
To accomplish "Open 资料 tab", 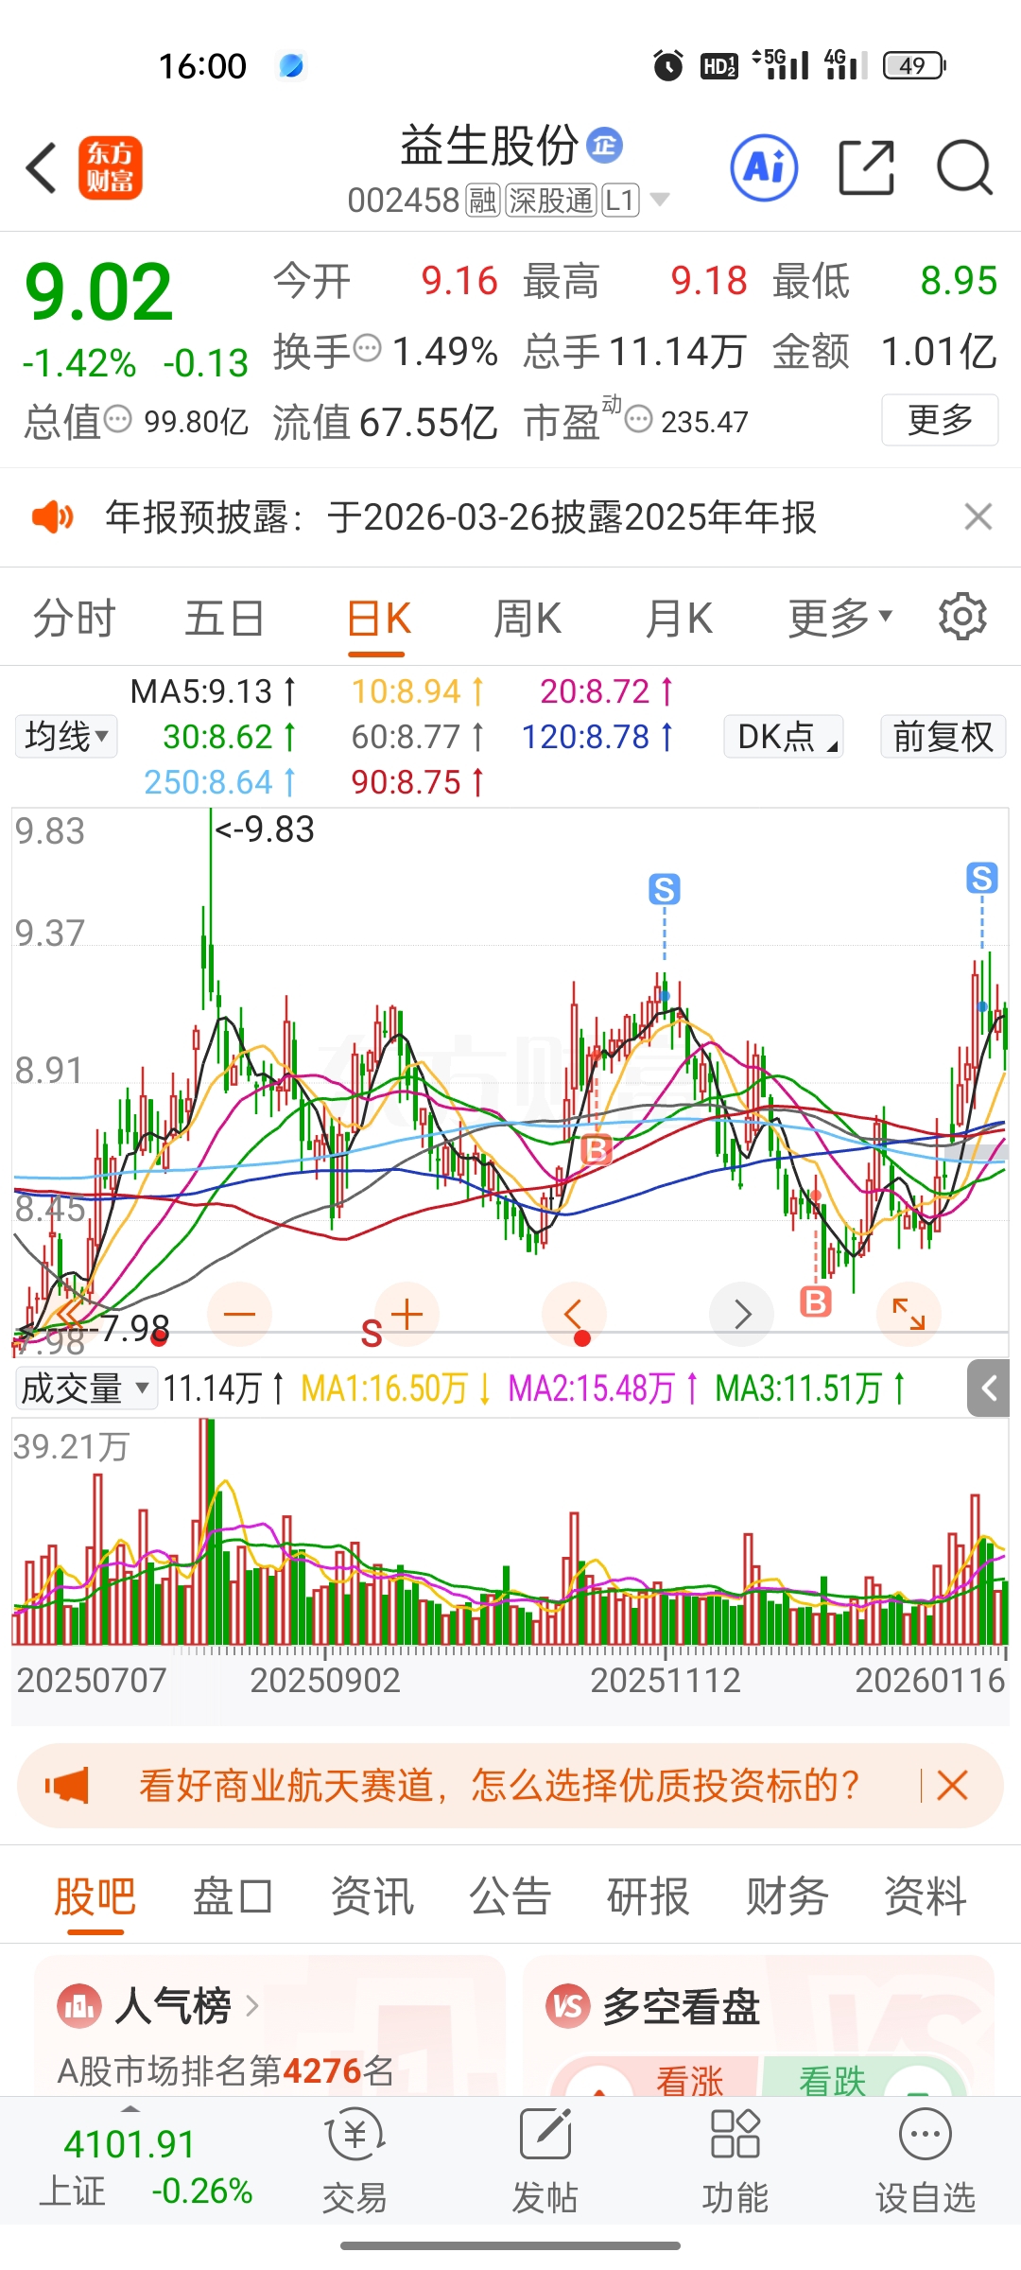I will pos(925,1896).
